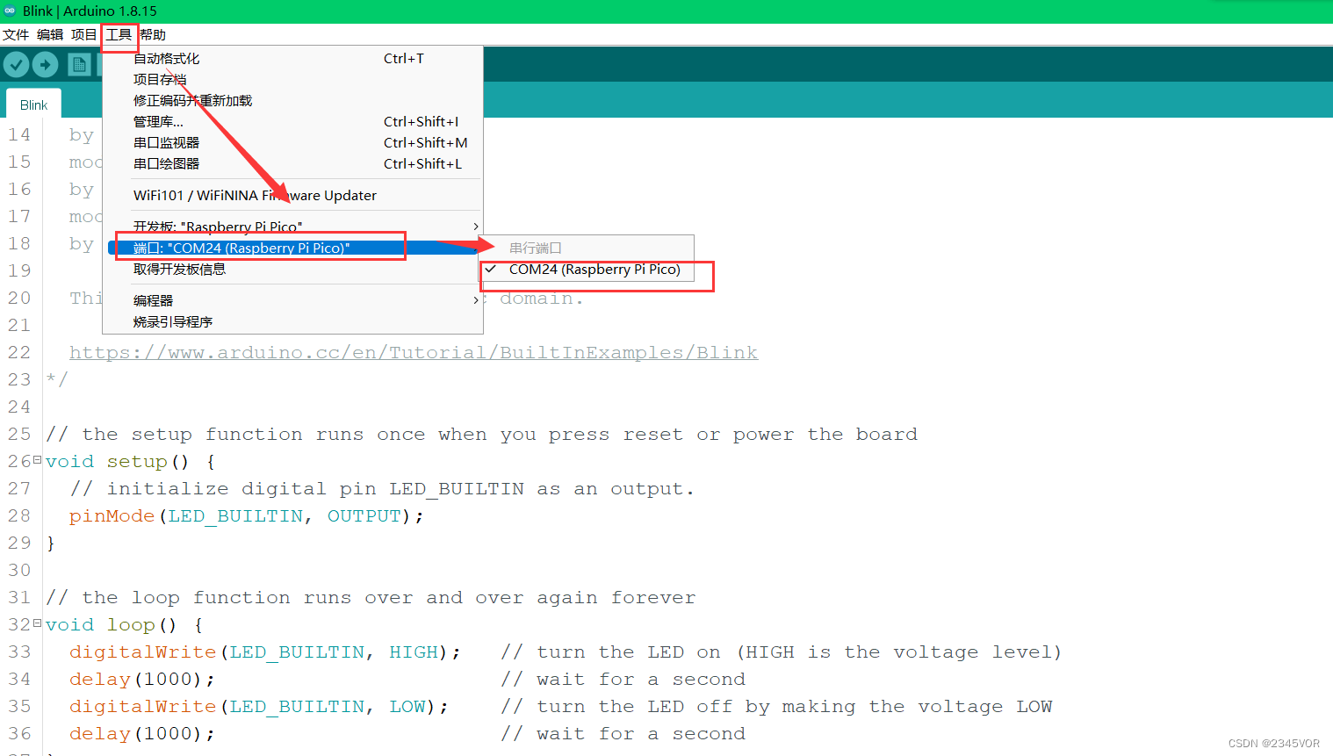
Task: Open the 帮助 menu
Action: coord(153,34)
